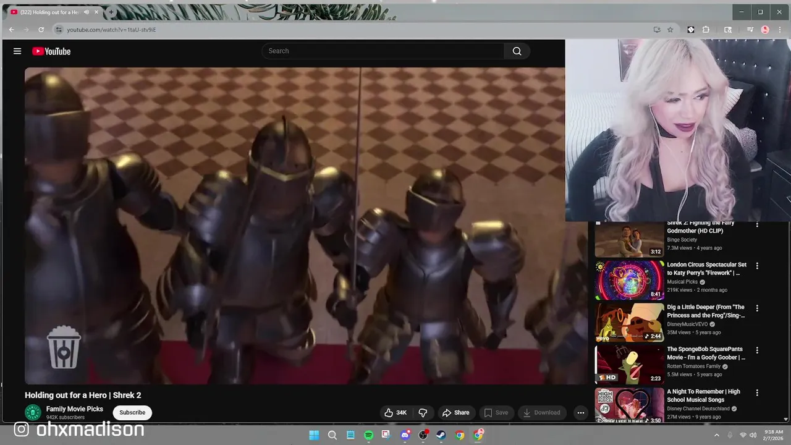Save the video to a playlist

[496, 412]
